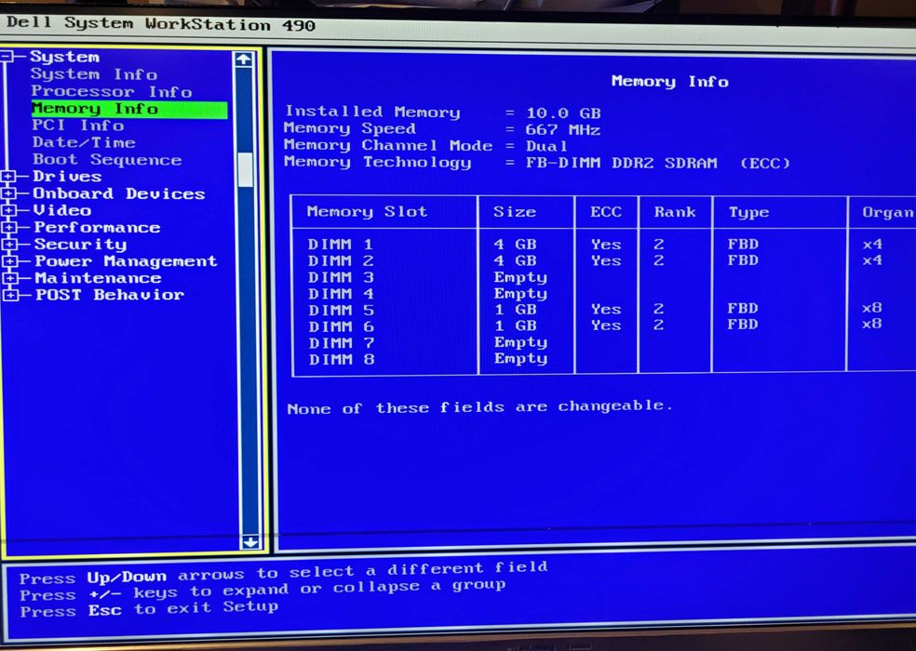
Task: Select the Performance group label
Action: (x=97, y=227)
